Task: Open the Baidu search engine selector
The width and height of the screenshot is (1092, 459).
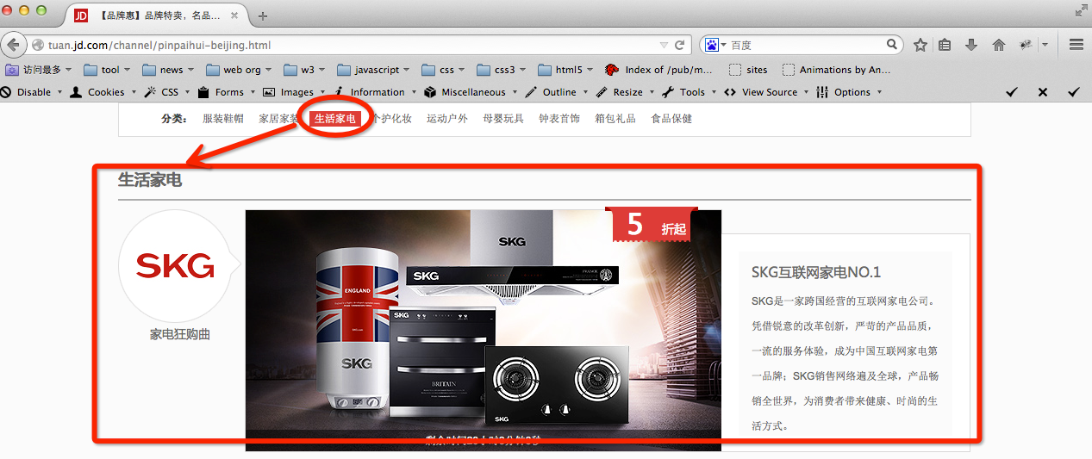Action: click(x=715, y=45)
